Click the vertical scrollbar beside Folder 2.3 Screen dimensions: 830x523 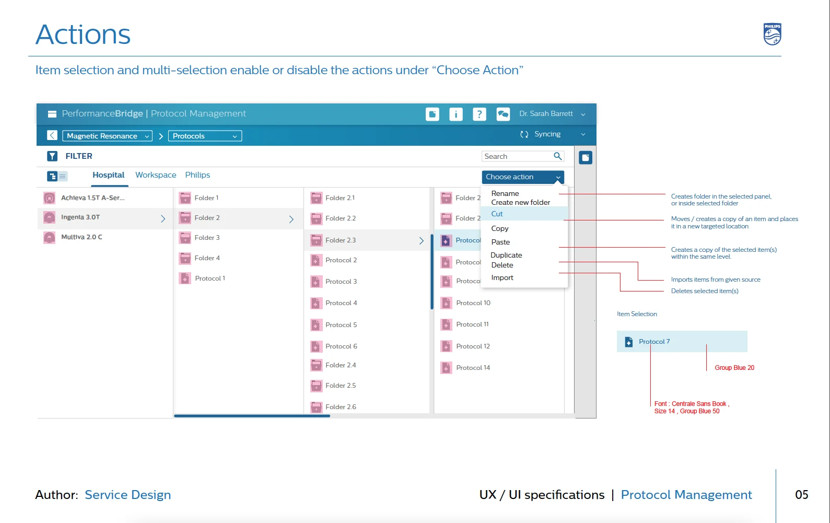click(x=432, y=272)
